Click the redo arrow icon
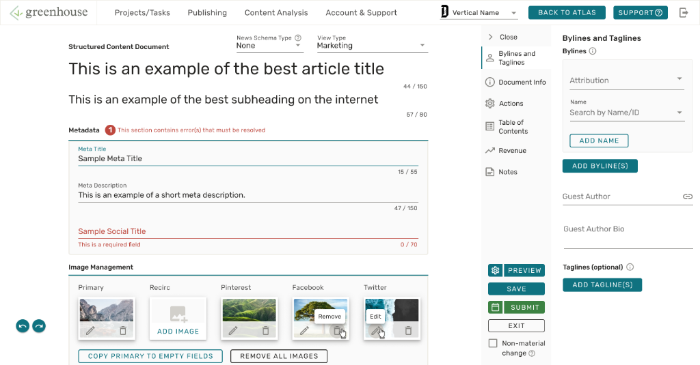700x365 pixels. click(39, 326)
